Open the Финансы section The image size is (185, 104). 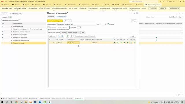(x=58, y=5)
